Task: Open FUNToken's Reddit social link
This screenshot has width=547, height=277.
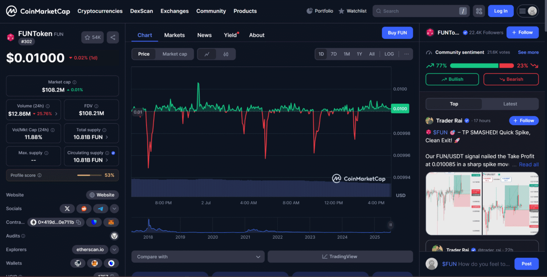Action: (x=84, y=209)
